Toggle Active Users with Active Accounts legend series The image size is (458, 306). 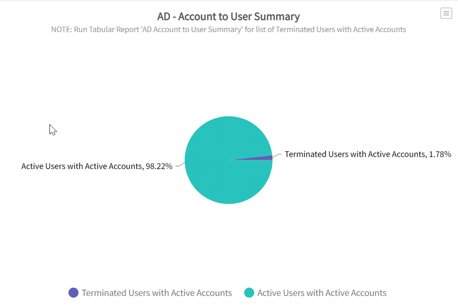tap(321, 293)
